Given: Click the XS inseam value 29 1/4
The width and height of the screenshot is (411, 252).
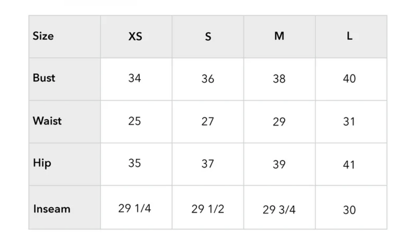Looking at the screenshot, I should coord(135,208).
